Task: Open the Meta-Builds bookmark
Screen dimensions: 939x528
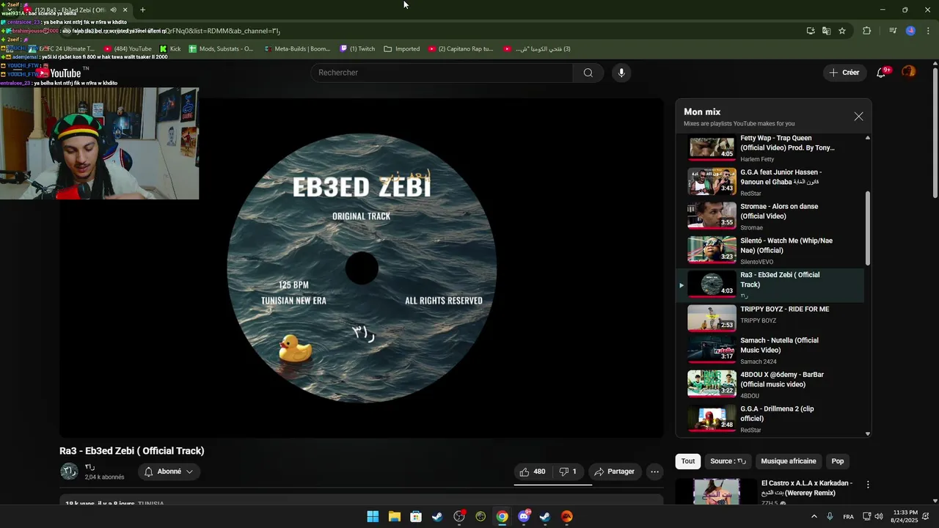Action: (296, 49)
